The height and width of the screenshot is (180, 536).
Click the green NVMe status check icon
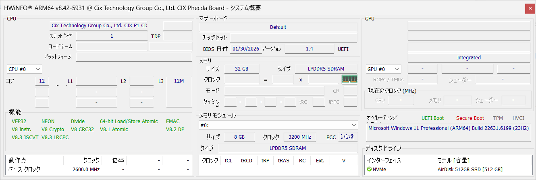point(369,170)
